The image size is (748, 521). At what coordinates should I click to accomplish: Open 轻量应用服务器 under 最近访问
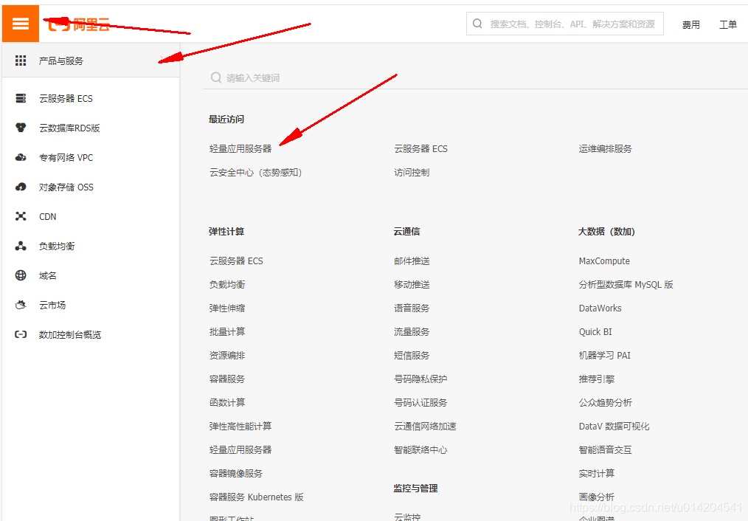pos(240,149)
